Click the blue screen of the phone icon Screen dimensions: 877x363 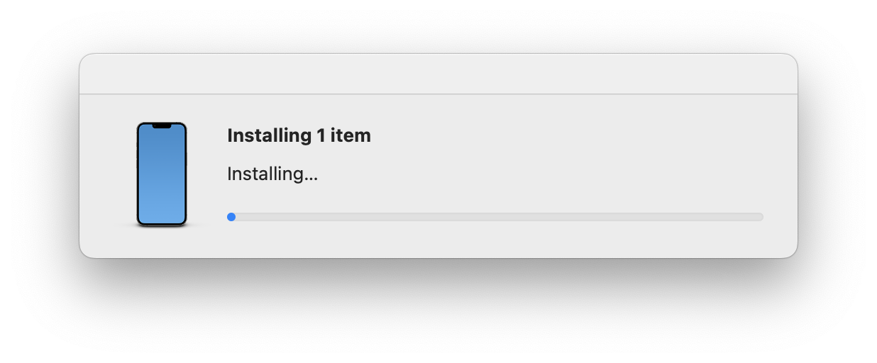coord(162,174)
